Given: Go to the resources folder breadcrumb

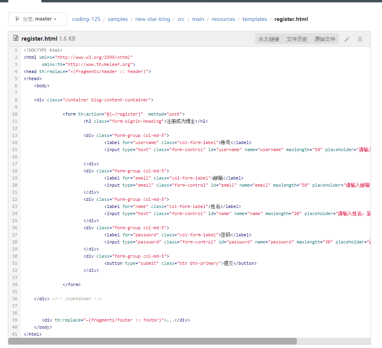Looking at the screenshot, I should point(223,19).
